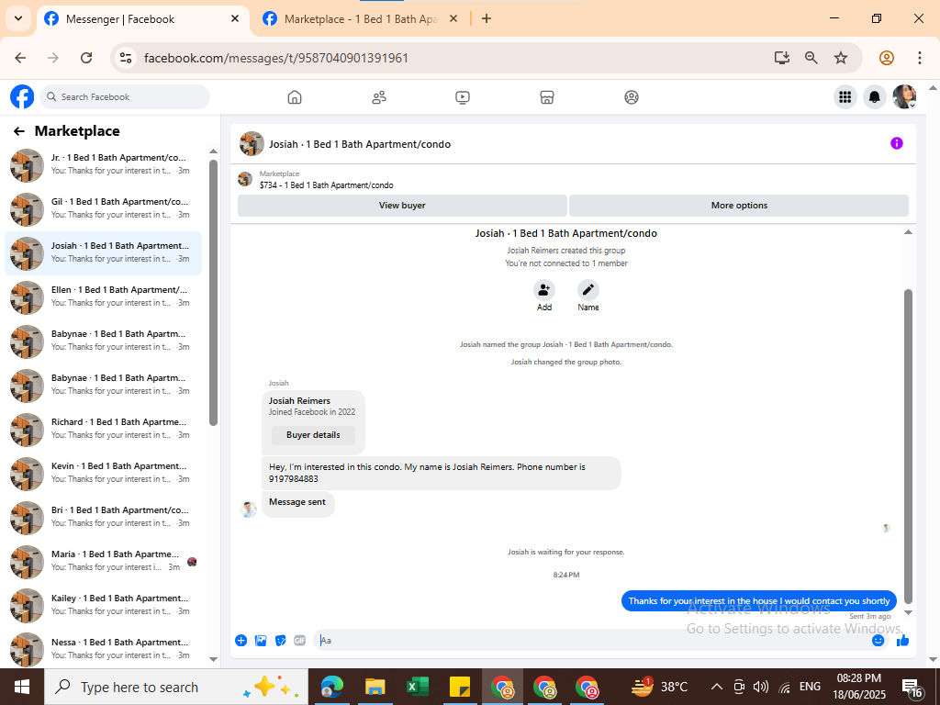Click the address bar URL

(x=275, y=58)
